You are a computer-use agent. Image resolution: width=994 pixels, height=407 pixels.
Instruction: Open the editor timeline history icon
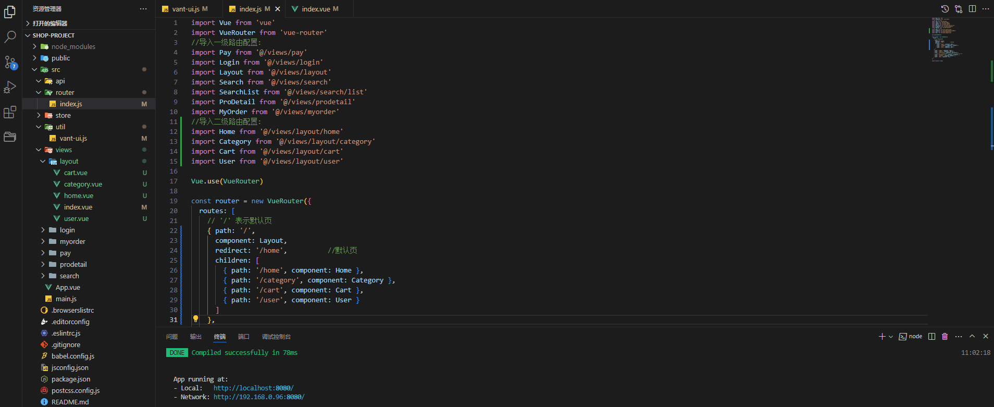click(945, 9)
